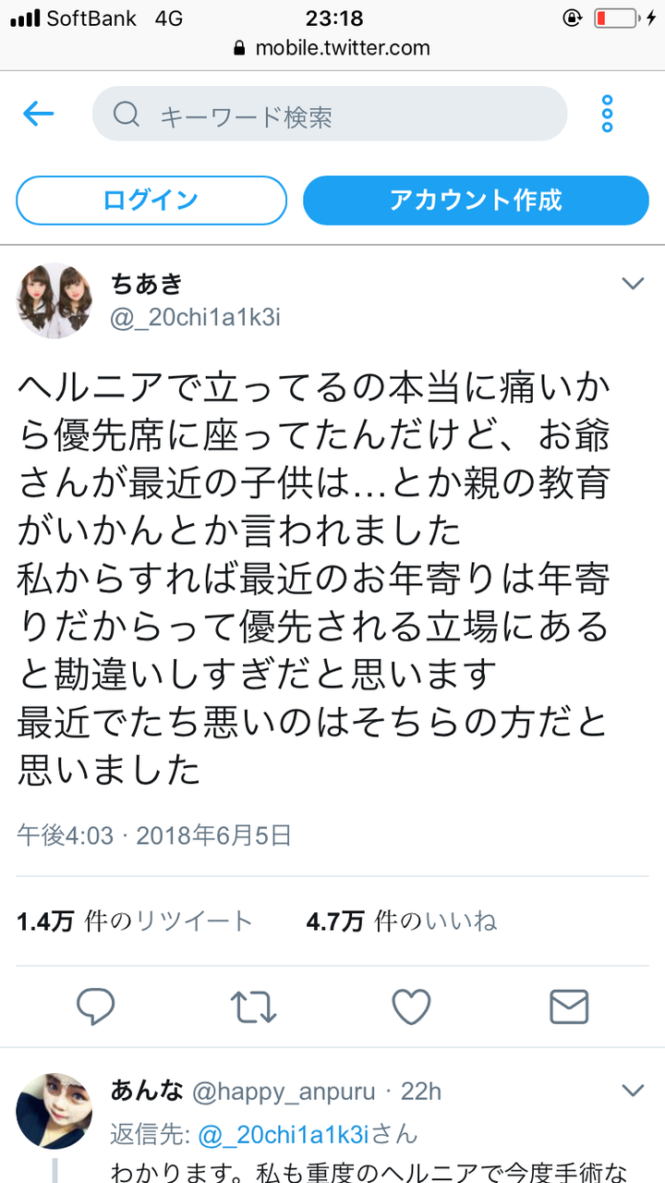
Task: Tap the アカウント作成 button
Action: tap(476, 200)
